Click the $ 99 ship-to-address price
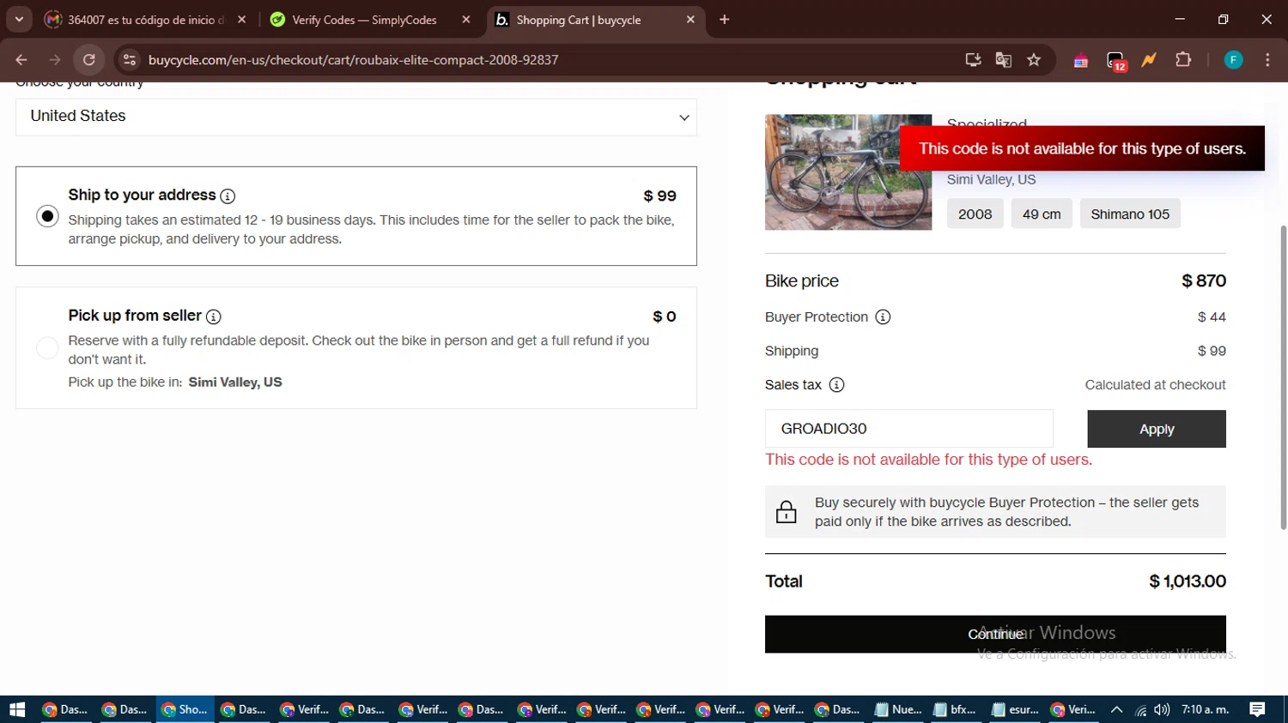The width and height of the screenshot is (1288, 723). click(659, 196)
